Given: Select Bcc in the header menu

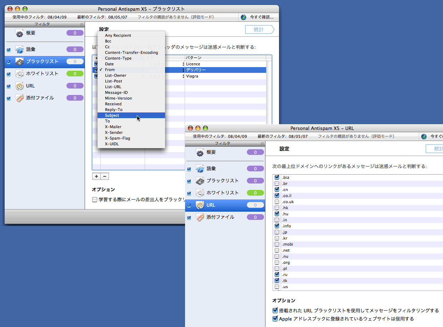Looking at the screenshot, I should coord(131,41).
